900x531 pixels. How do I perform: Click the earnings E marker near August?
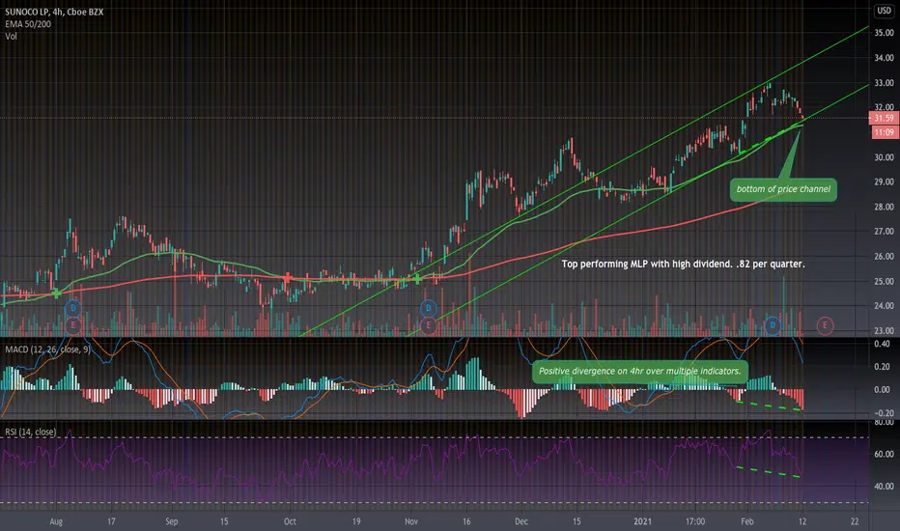tap(72, 325)
